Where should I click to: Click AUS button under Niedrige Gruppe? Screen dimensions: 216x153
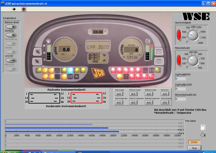pos(149,94)
